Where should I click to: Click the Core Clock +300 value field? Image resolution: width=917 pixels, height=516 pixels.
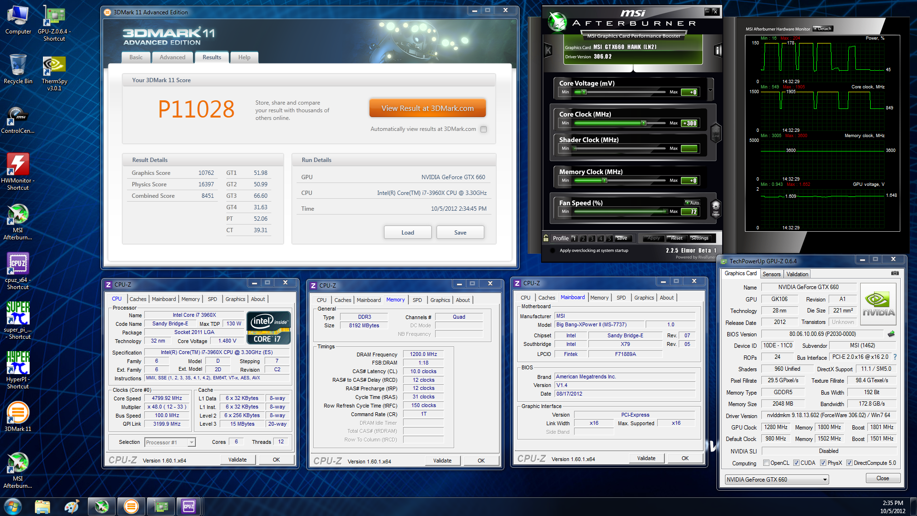(689, 123)
